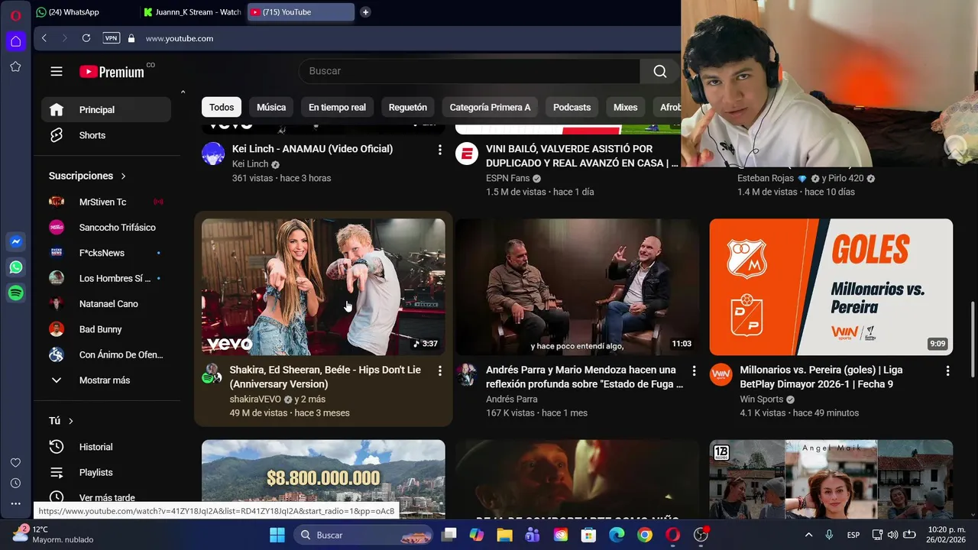This screenshot has width=978, height=550.
Task: Select the En tiempo real chip
Action: (337, 108)
